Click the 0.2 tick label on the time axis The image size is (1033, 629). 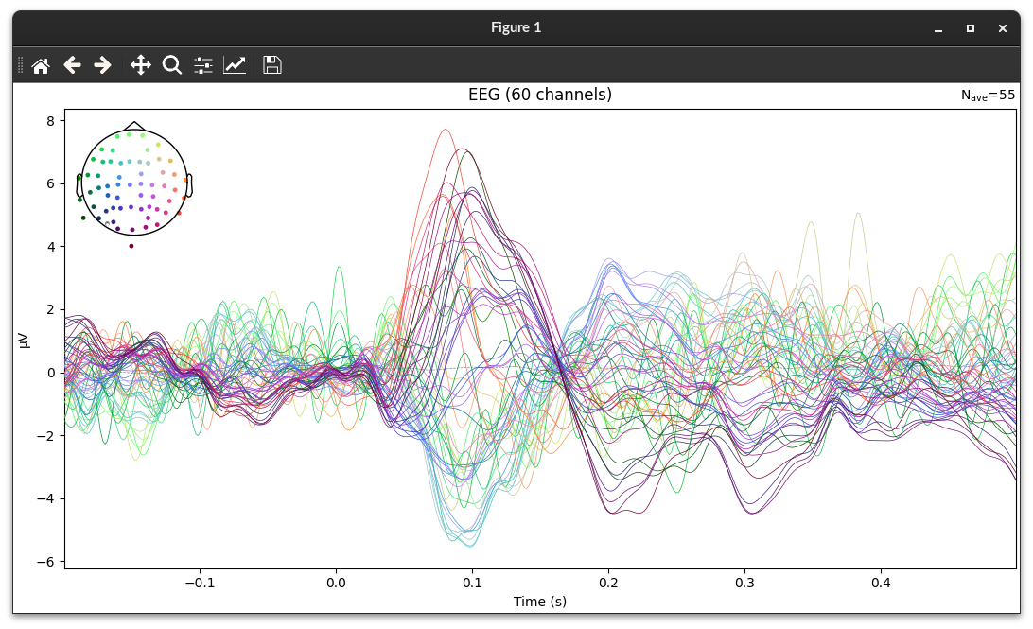[x=609, y=583]
